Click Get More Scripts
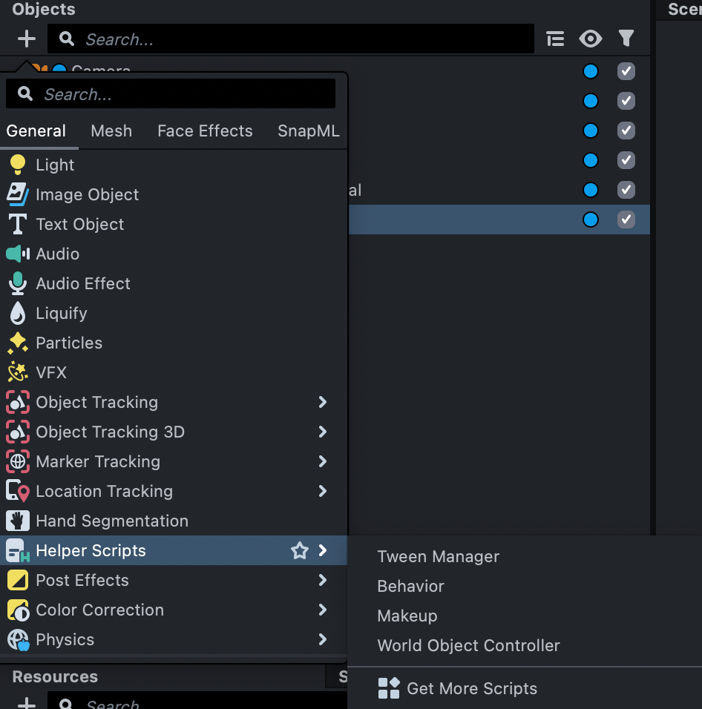The width and height of the screenshot is (702, 709). tap(473, 688)
